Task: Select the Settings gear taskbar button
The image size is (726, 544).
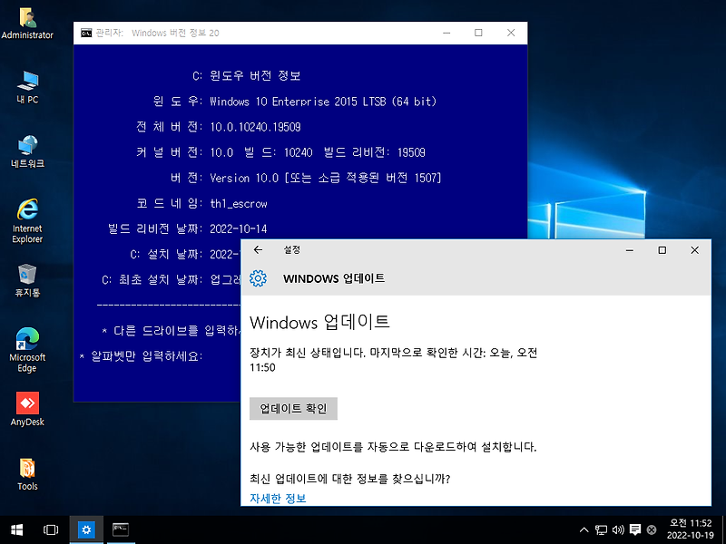Action: coord(86,529)
